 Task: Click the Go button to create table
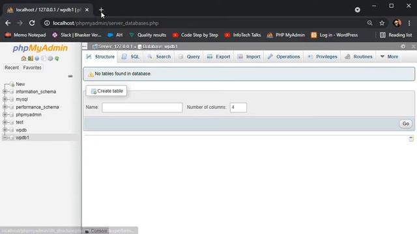[x=405, y=123]
